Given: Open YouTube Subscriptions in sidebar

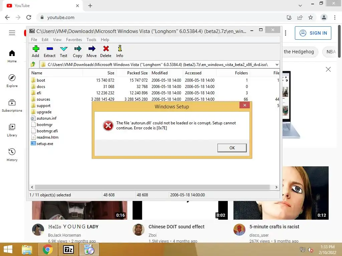Looking at the screenshot, I should pyautogui.click(x=12, y=106).
